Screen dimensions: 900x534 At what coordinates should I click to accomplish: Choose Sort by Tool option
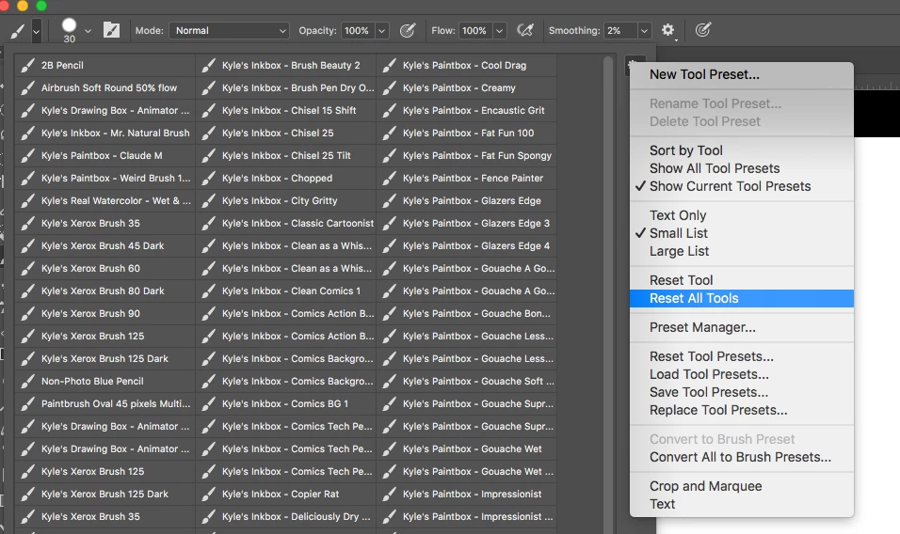click(x=742, y=150)
